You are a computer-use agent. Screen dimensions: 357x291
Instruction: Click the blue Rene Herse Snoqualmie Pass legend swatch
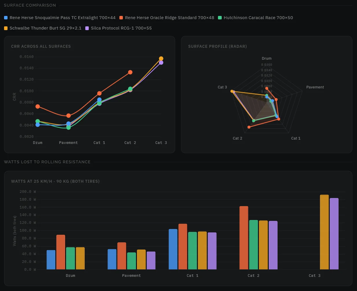coord(6,18)
